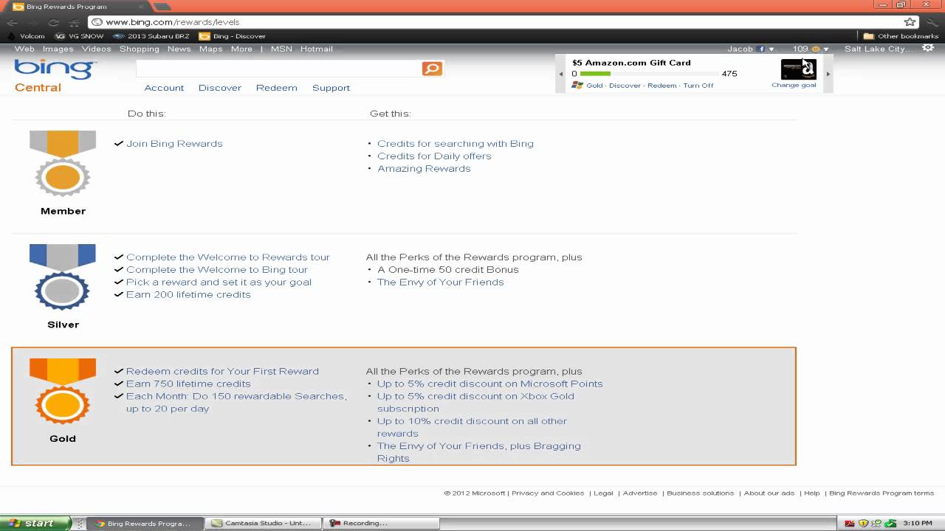The height and width of the screenshot is (531, 945).
Task: Click the Amazing Rewards link
Action: (424, 169)
